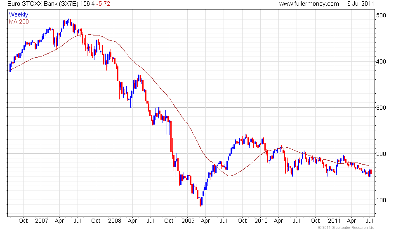Viewport: 396px width, 231px height.
Task: Click the 2010 year label on time axis
Action: tap(261, 221)
